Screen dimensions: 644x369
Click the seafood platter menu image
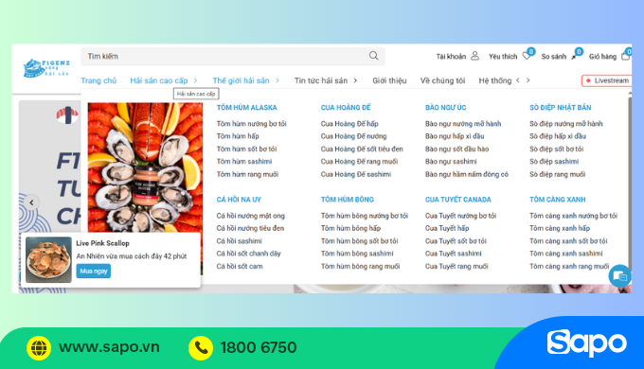(x=145, y=167)
